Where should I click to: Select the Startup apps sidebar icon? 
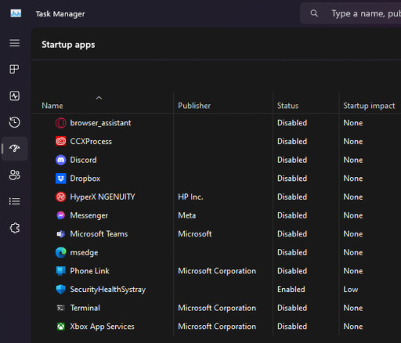pos(15,149)
